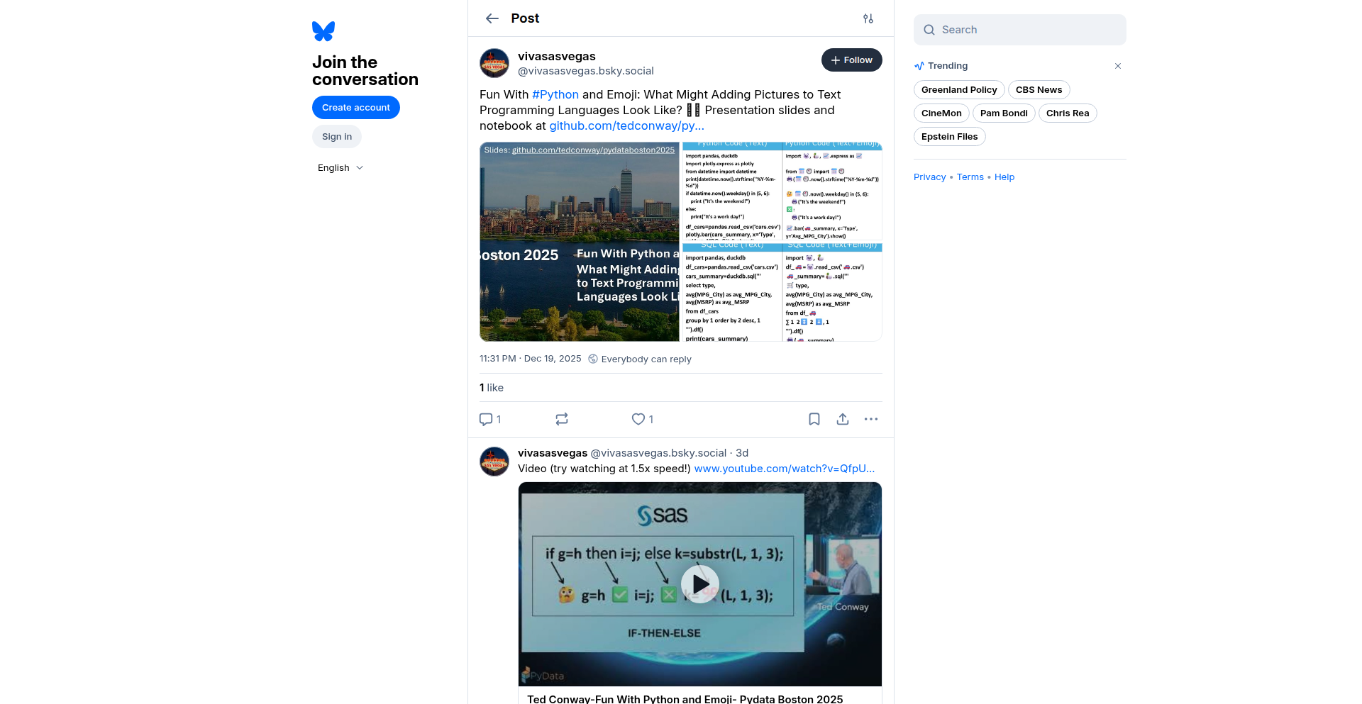The image size is (1362, 704).
Task: Open the SQL code comparison image
Action: click(x=782, y=293)
